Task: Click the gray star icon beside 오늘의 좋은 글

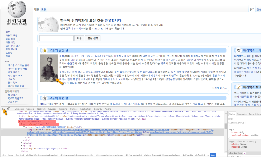Action: (45, 98)
